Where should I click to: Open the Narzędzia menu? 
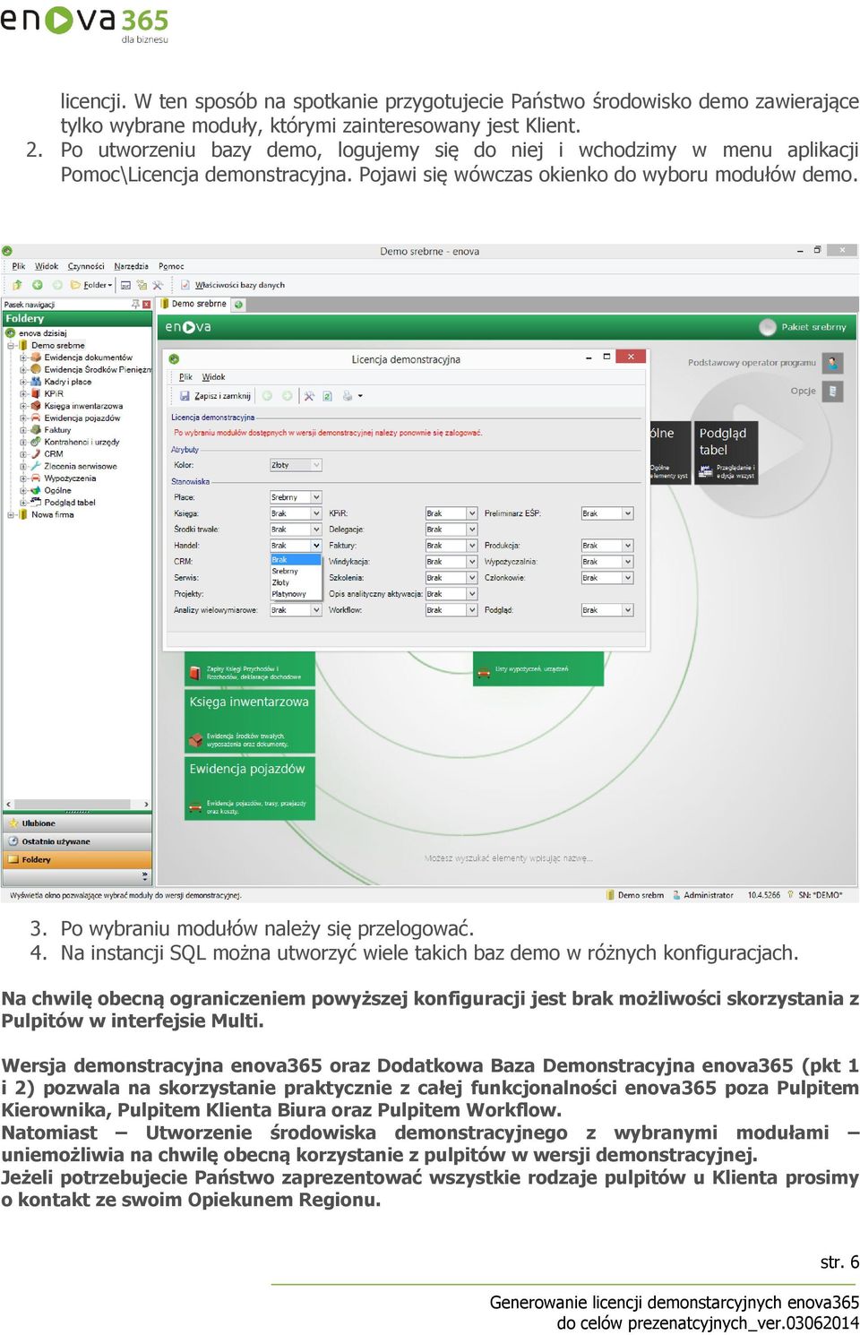click(x=132, y=266)
